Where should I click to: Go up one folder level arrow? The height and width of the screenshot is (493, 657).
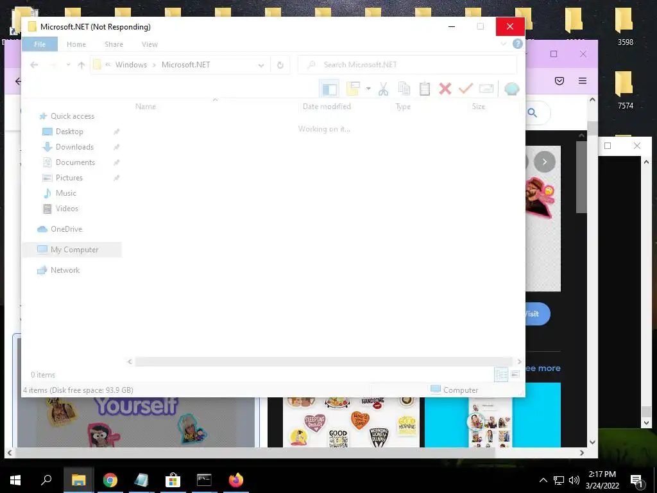click(x=81, y=65)
